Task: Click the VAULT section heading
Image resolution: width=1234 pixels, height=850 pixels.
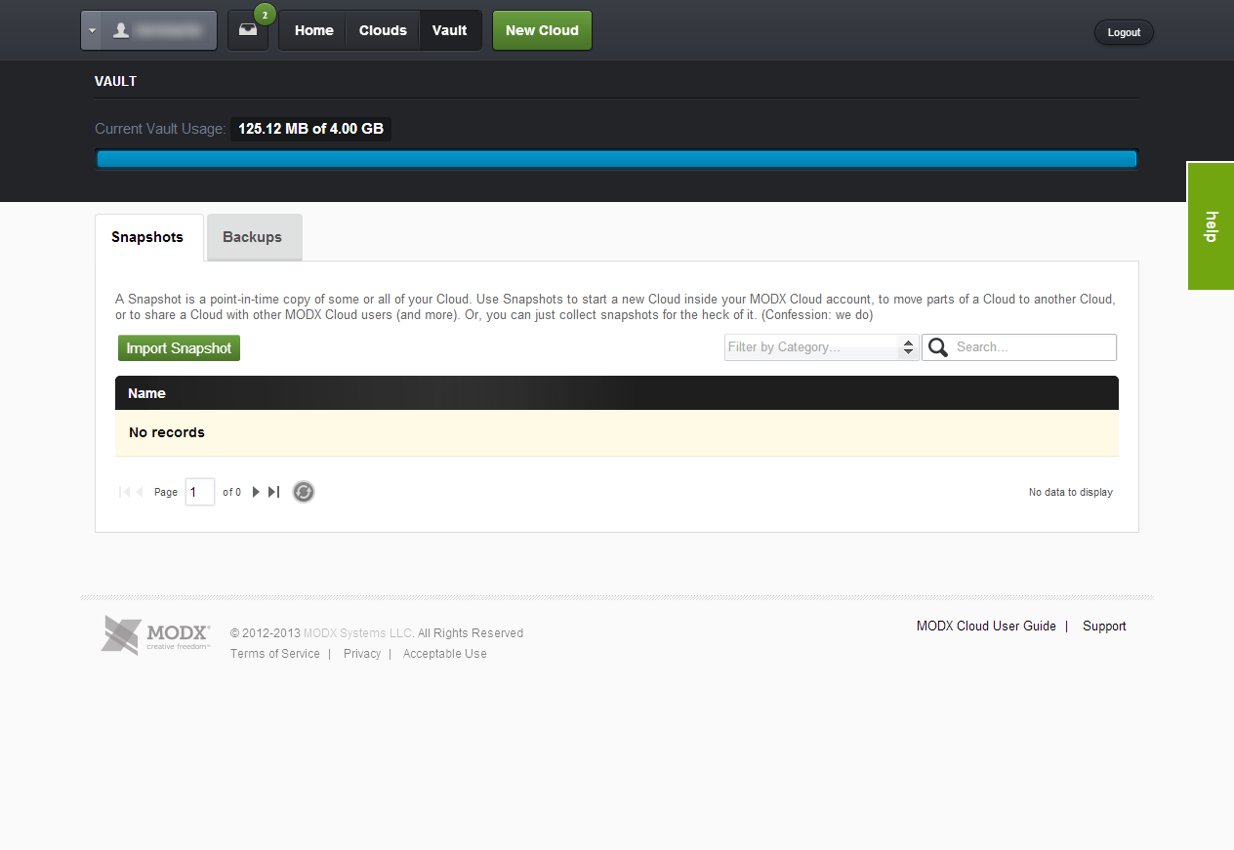Action: pyautogui.click(x=115, y=81)
